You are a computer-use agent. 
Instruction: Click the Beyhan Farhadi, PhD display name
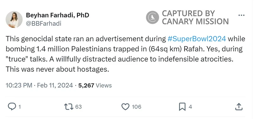(x=57, y=15)
